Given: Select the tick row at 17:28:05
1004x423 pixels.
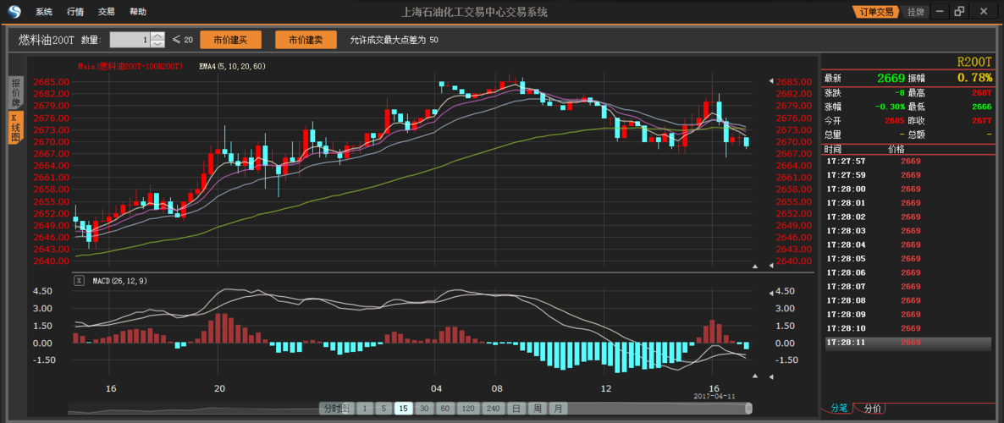Looking at the screenshot, I should [x=908, y=259].
